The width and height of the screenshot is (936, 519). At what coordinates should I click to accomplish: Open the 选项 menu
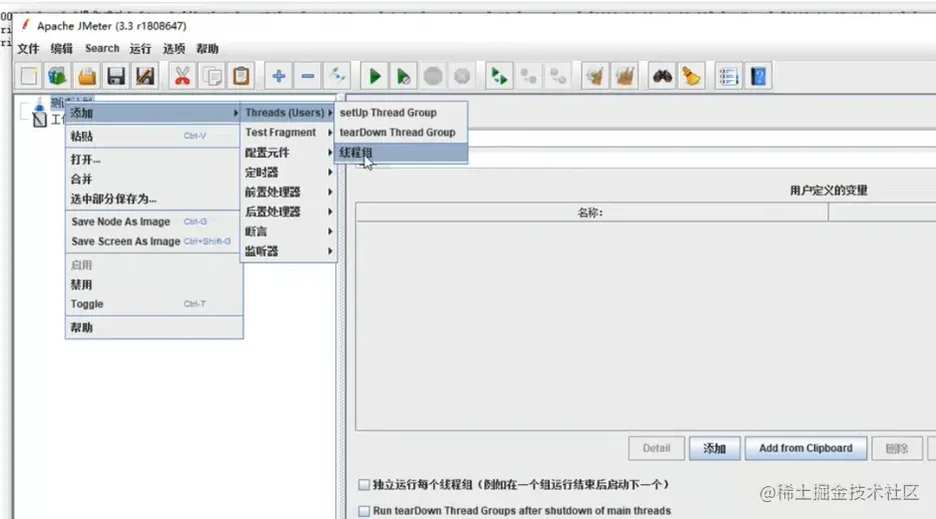pos(174,48)
